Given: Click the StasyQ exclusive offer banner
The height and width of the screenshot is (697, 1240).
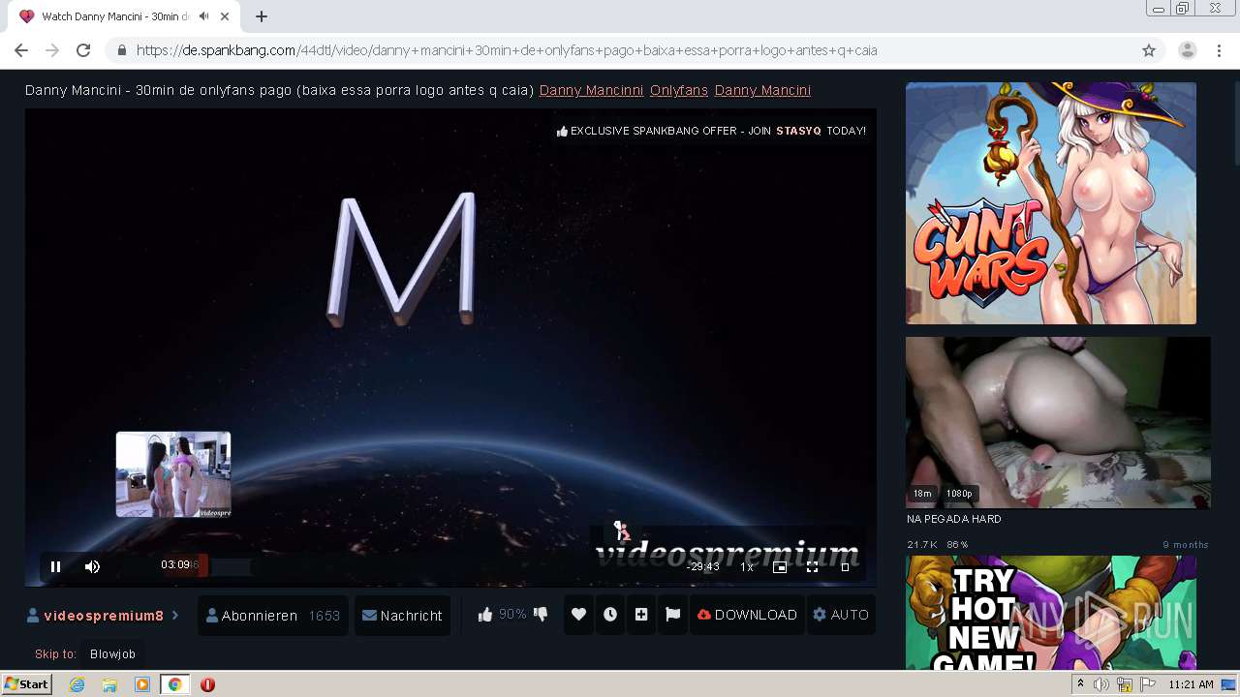Looking at the screenshot, I should click(711, 131).
